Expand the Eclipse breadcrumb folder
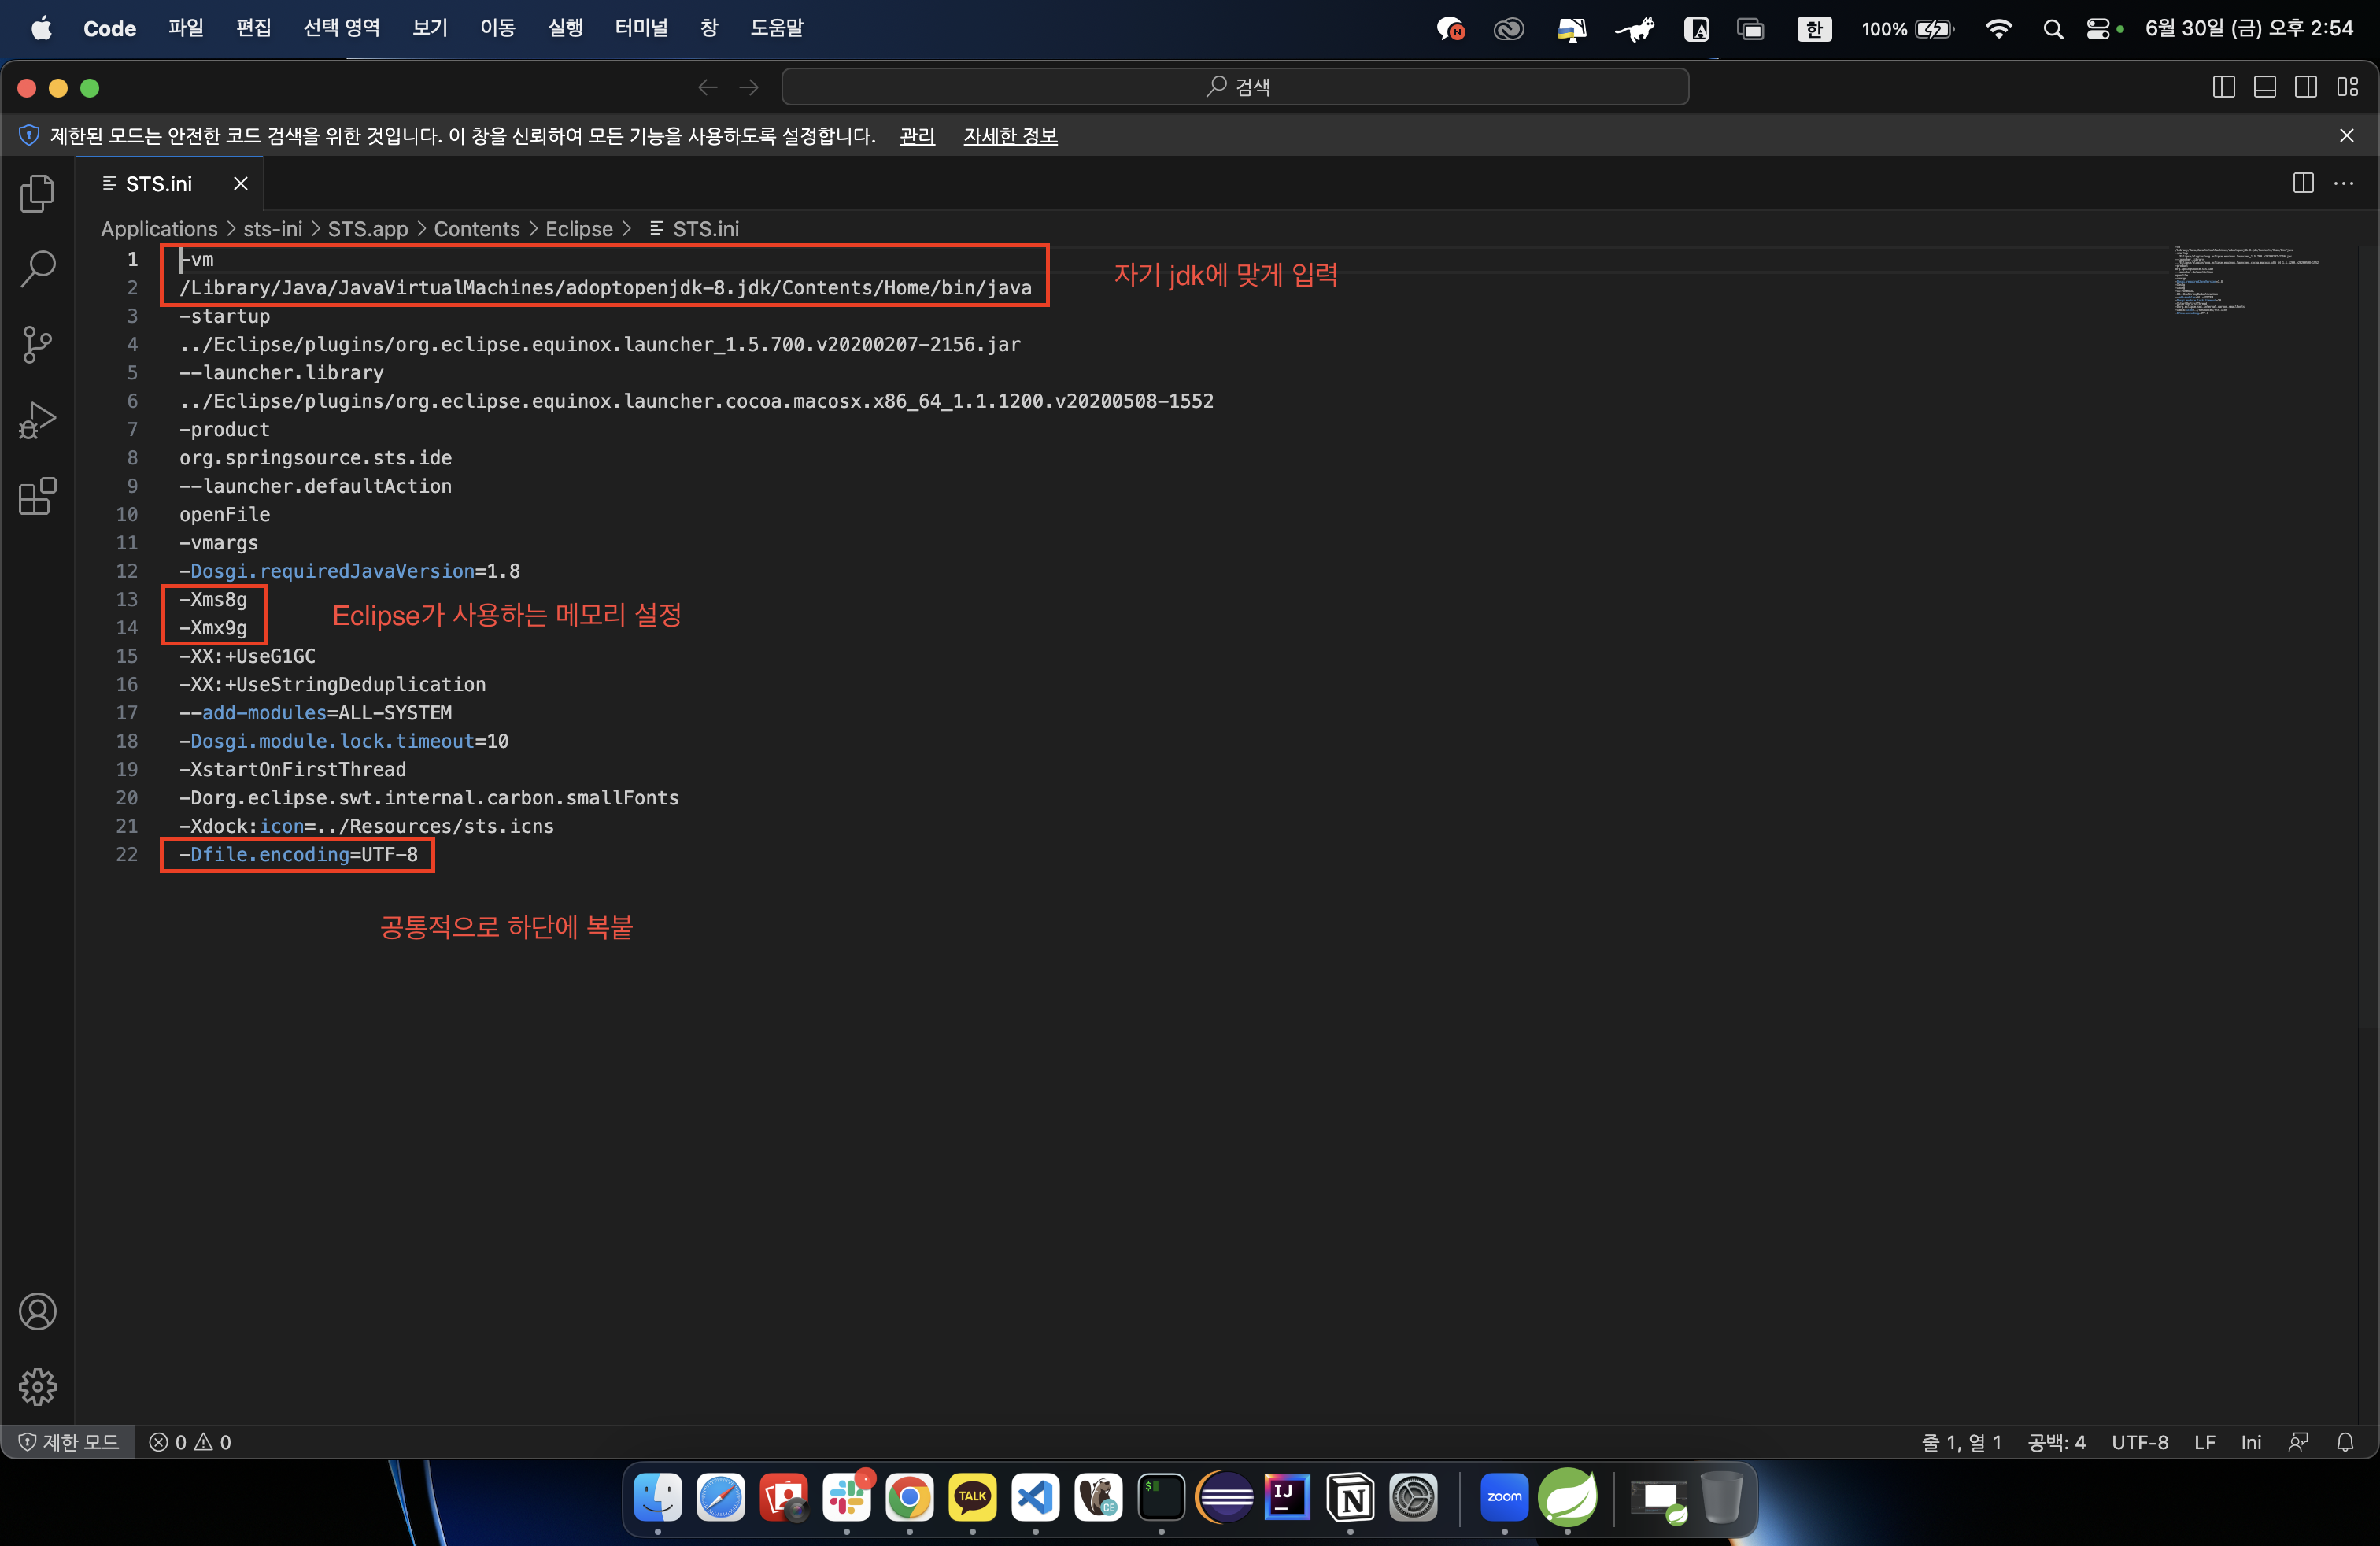Screen dimensions: 2380x1546 (x=578, y=229)
